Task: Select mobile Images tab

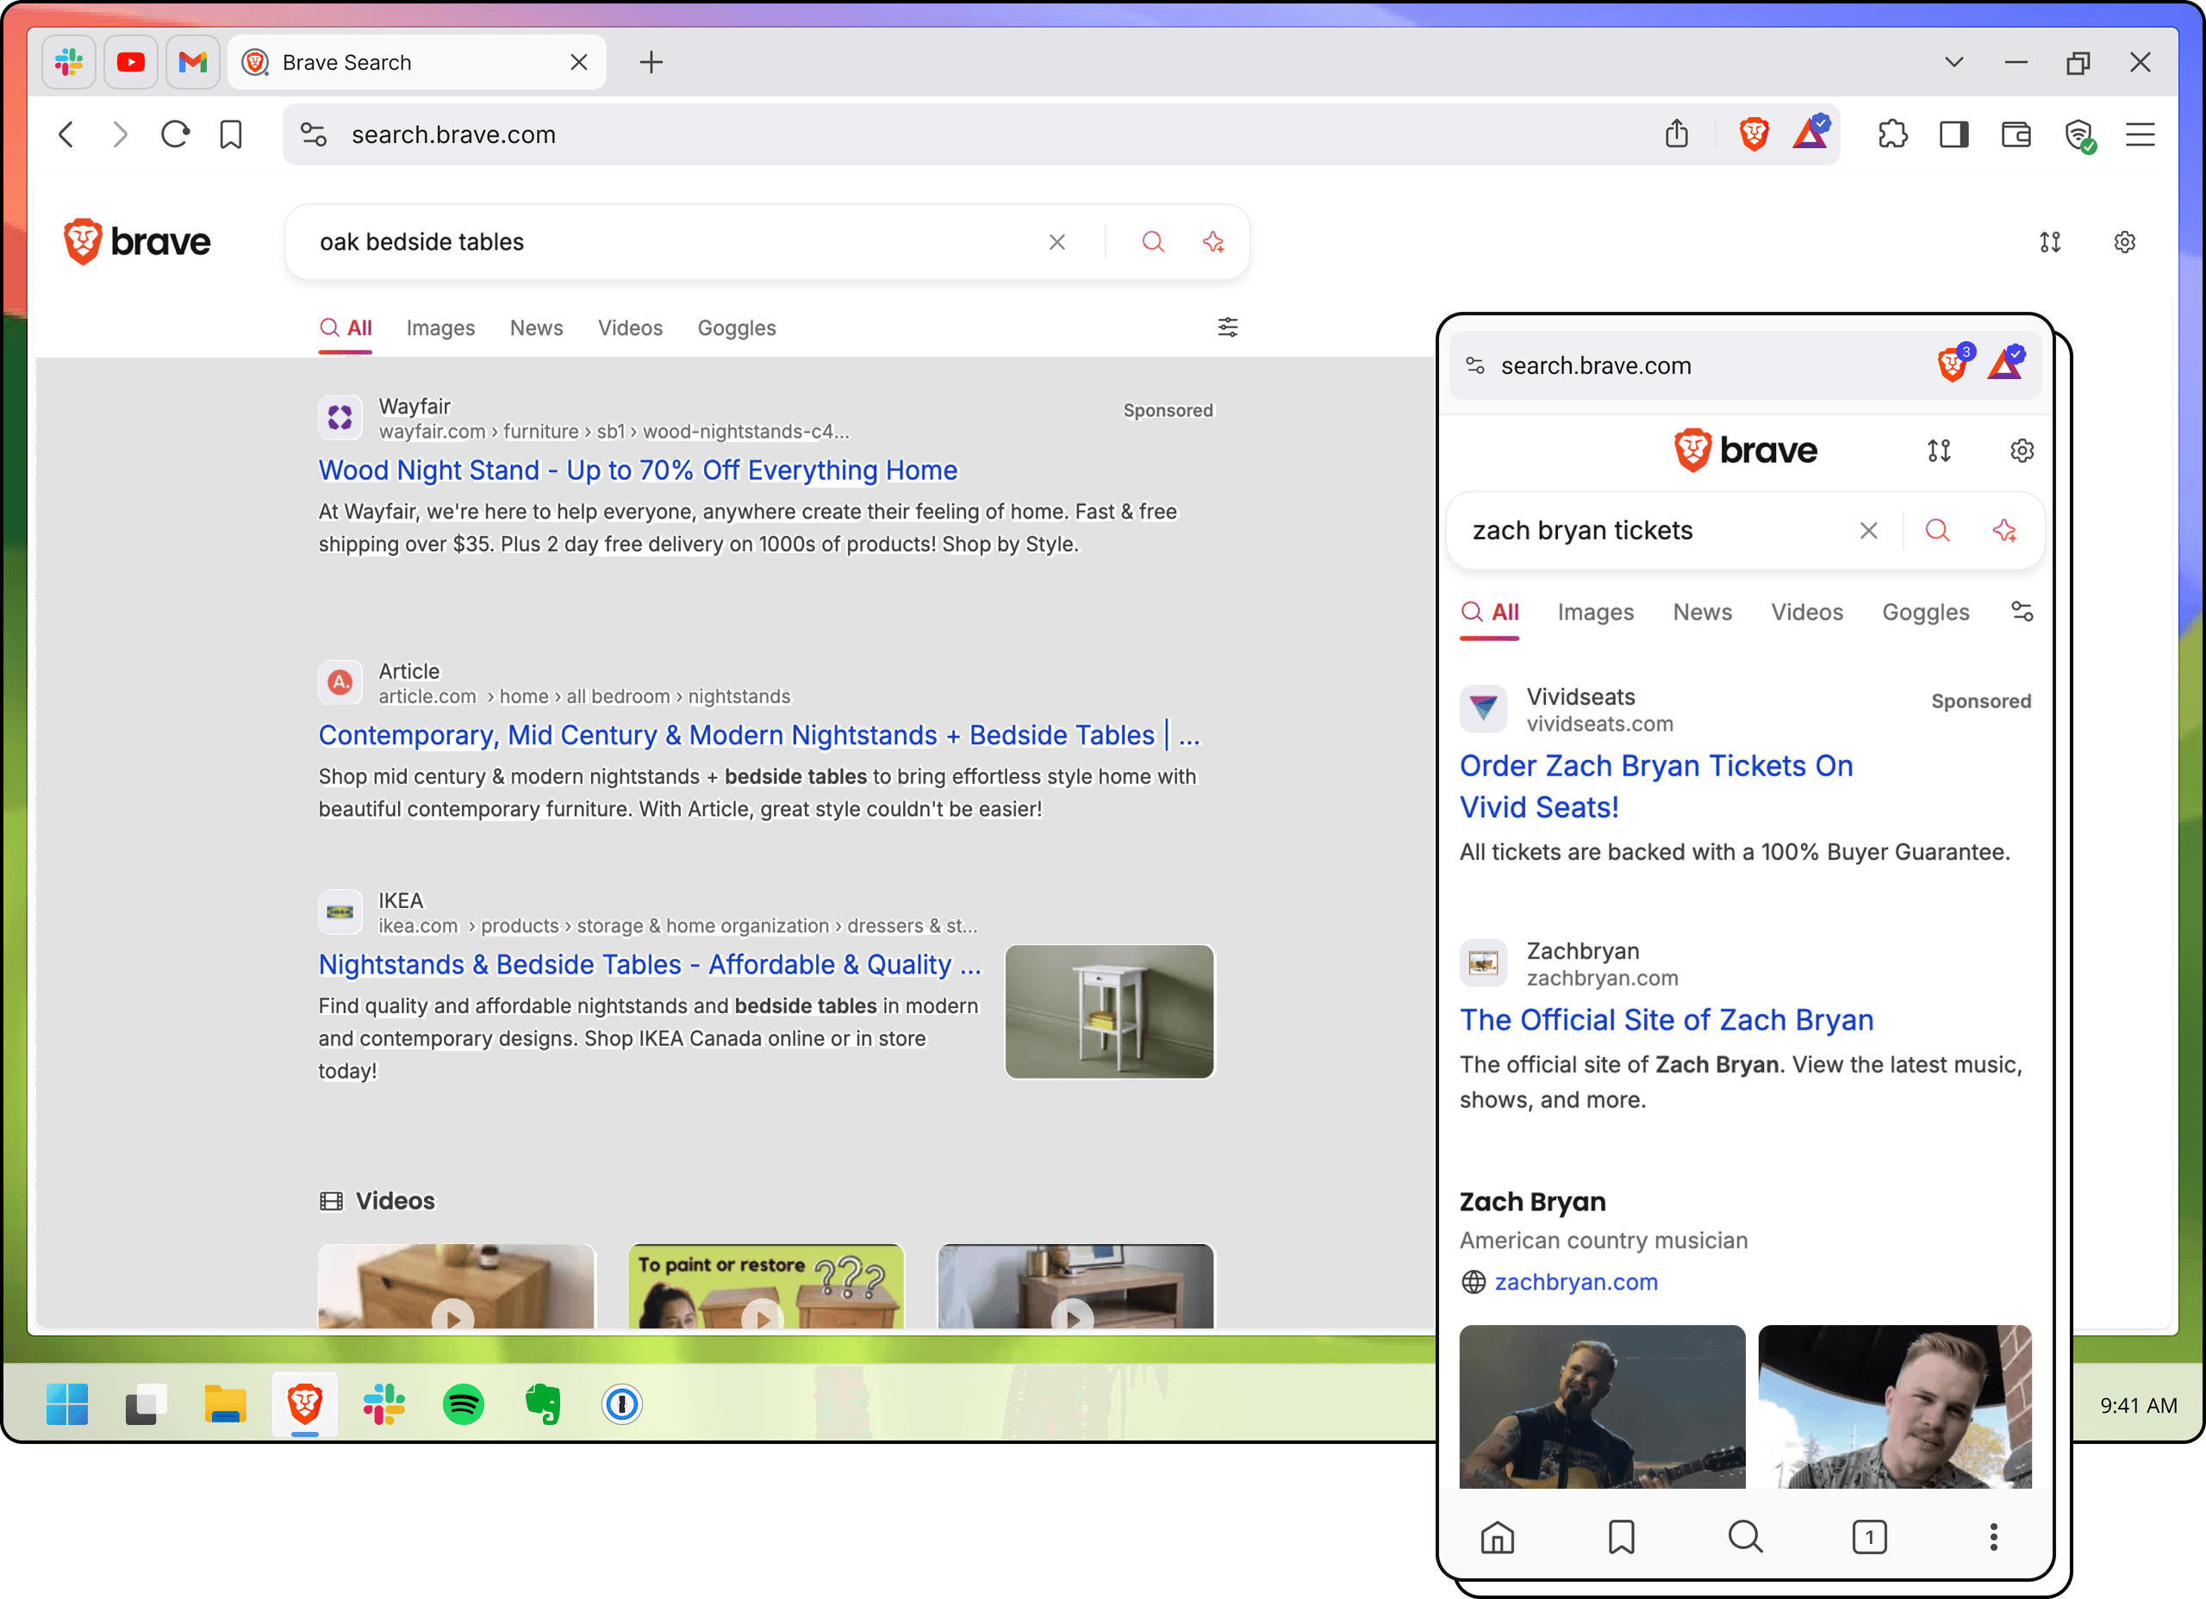Action: (x=1595, y=612)
